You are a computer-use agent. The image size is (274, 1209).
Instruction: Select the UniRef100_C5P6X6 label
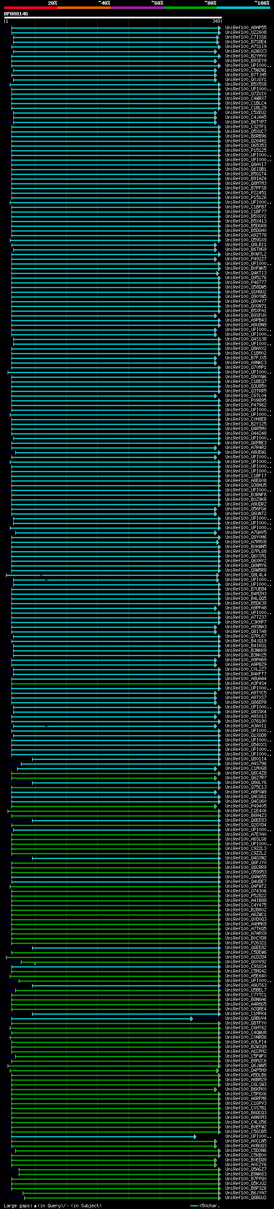click(x=246, y=1094)
